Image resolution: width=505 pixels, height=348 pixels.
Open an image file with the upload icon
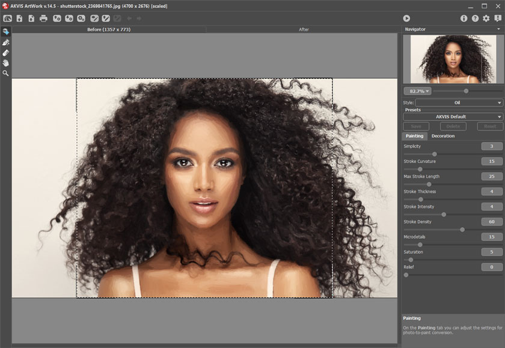coord(20,19)
